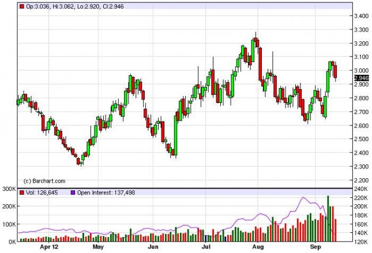
Task: Click the tallest green volume bar in September
Action: coord(328,218)
